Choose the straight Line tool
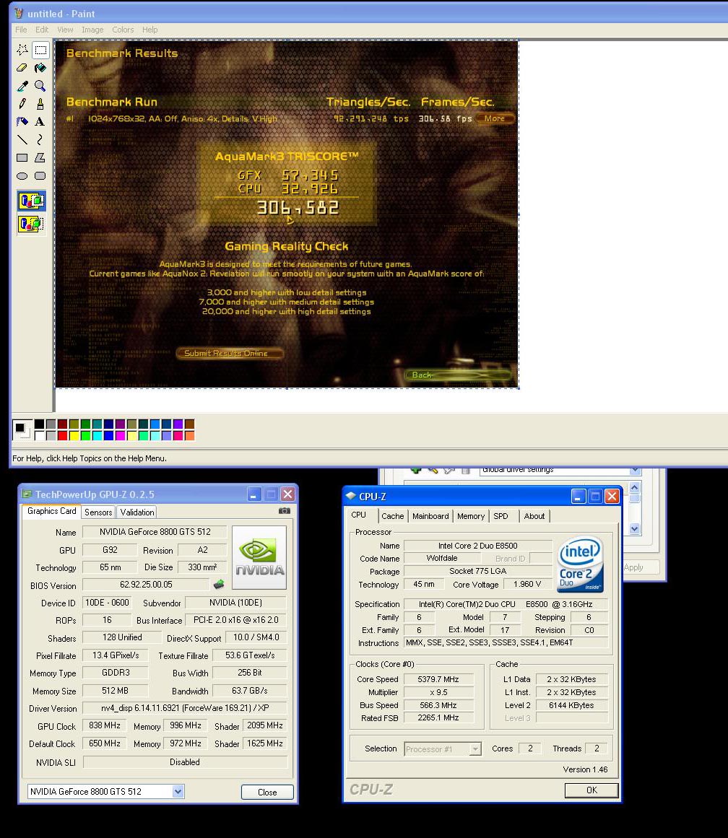 click(22, 140)
